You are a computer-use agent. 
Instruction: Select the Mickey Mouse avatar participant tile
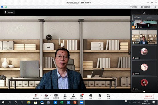[x=144, y=84]
